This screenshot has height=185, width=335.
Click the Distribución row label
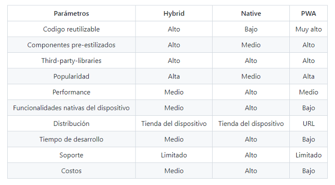point(71,123)
